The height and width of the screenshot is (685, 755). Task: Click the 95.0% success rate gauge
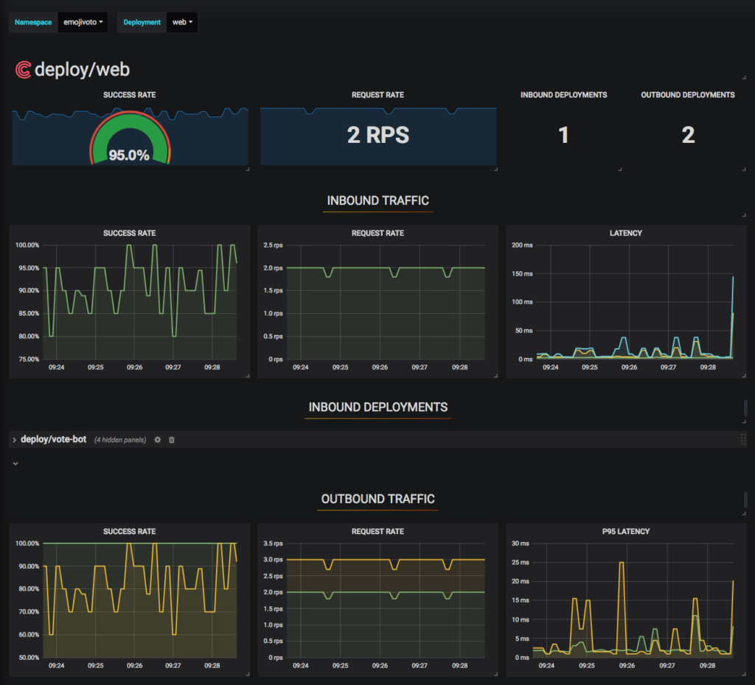pyautogui.click(x=130, y=139)
